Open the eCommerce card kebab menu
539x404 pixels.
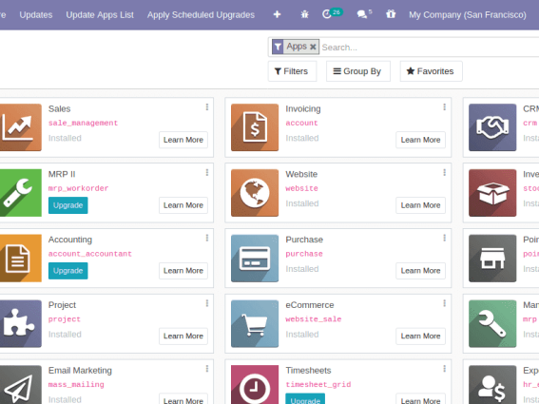445,303
